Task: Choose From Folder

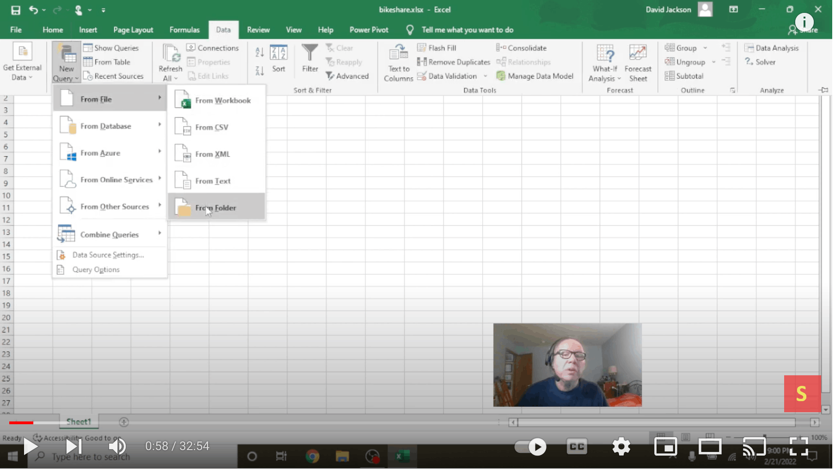Action: pos(216,207)
